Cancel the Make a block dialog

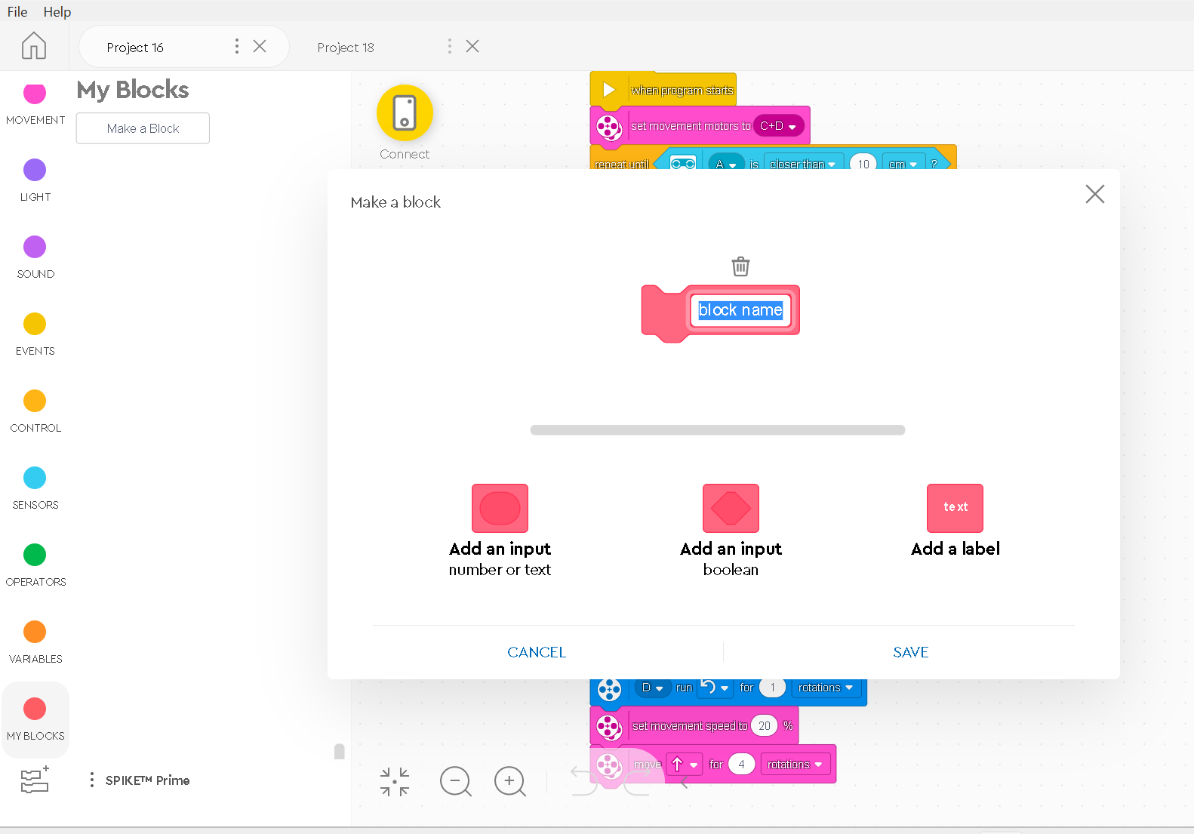(537, 652)
